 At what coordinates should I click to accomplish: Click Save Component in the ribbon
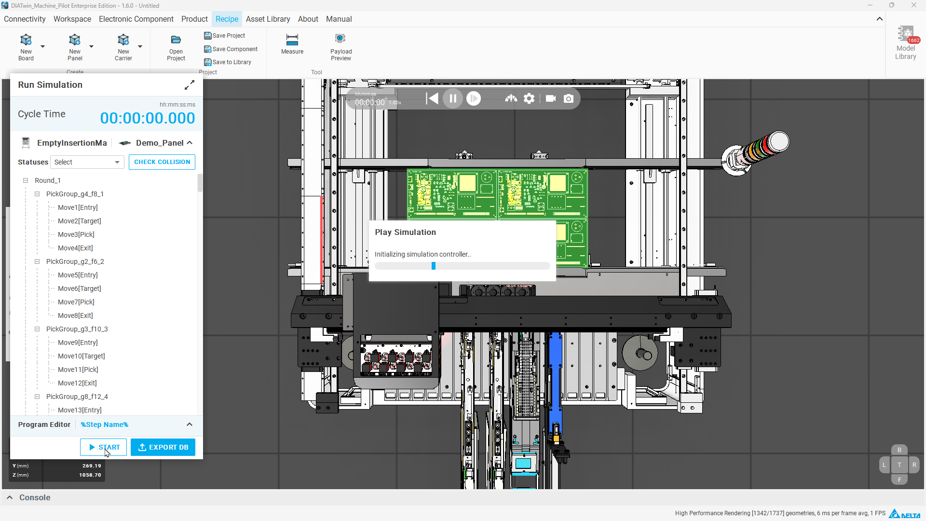(231, 49)
